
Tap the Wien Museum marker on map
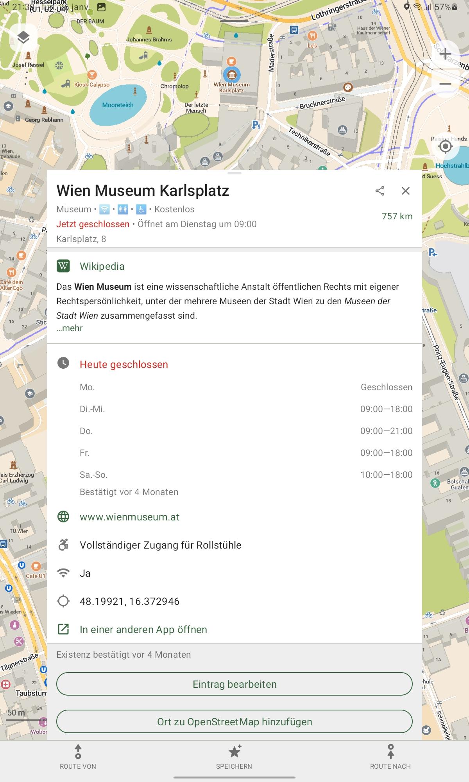[x=232, y=74]
